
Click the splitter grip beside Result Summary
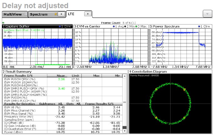125,102
